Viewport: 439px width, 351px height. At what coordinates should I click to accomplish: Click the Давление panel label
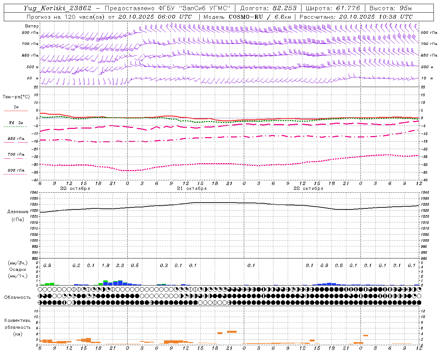coord(18,212)
